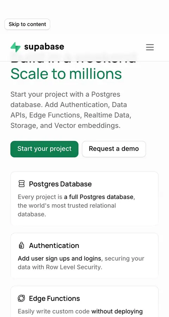
Task: Open the hamburger navigation menu
Action: [150, 47]
